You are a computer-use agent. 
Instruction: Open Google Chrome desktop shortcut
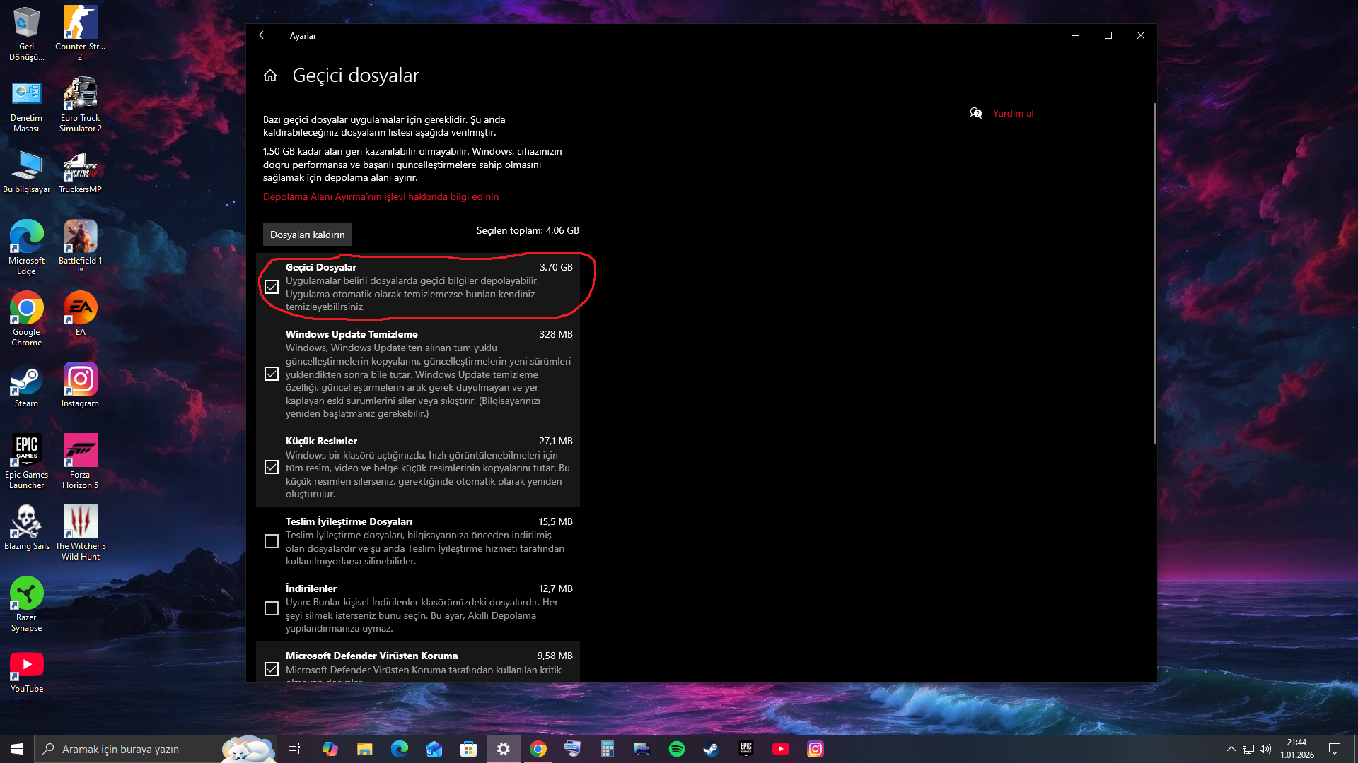coord(26,319)
